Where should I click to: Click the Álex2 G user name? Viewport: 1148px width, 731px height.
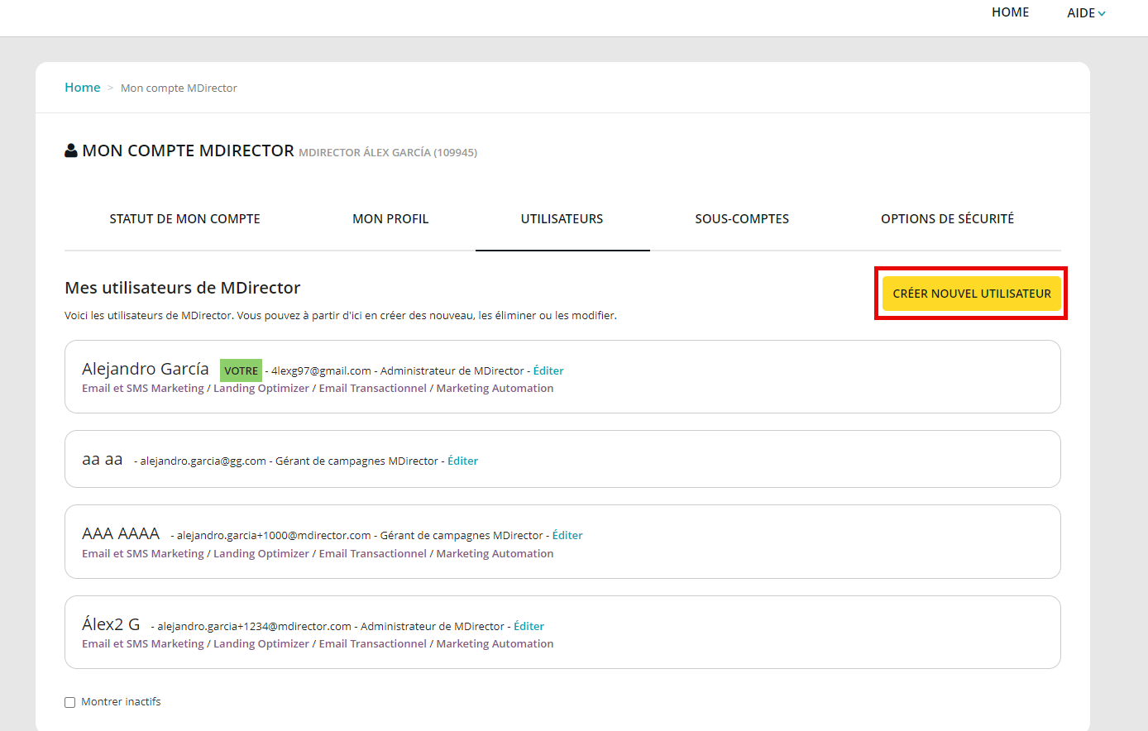pyautogui.click(x=111, y=624)
